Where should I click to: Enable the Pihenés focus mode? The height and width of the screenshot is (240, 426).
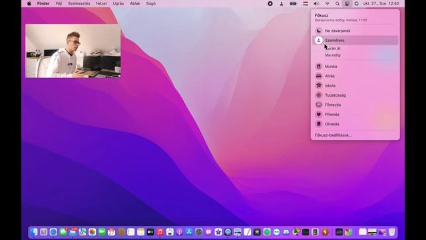(x=355, y=114)
